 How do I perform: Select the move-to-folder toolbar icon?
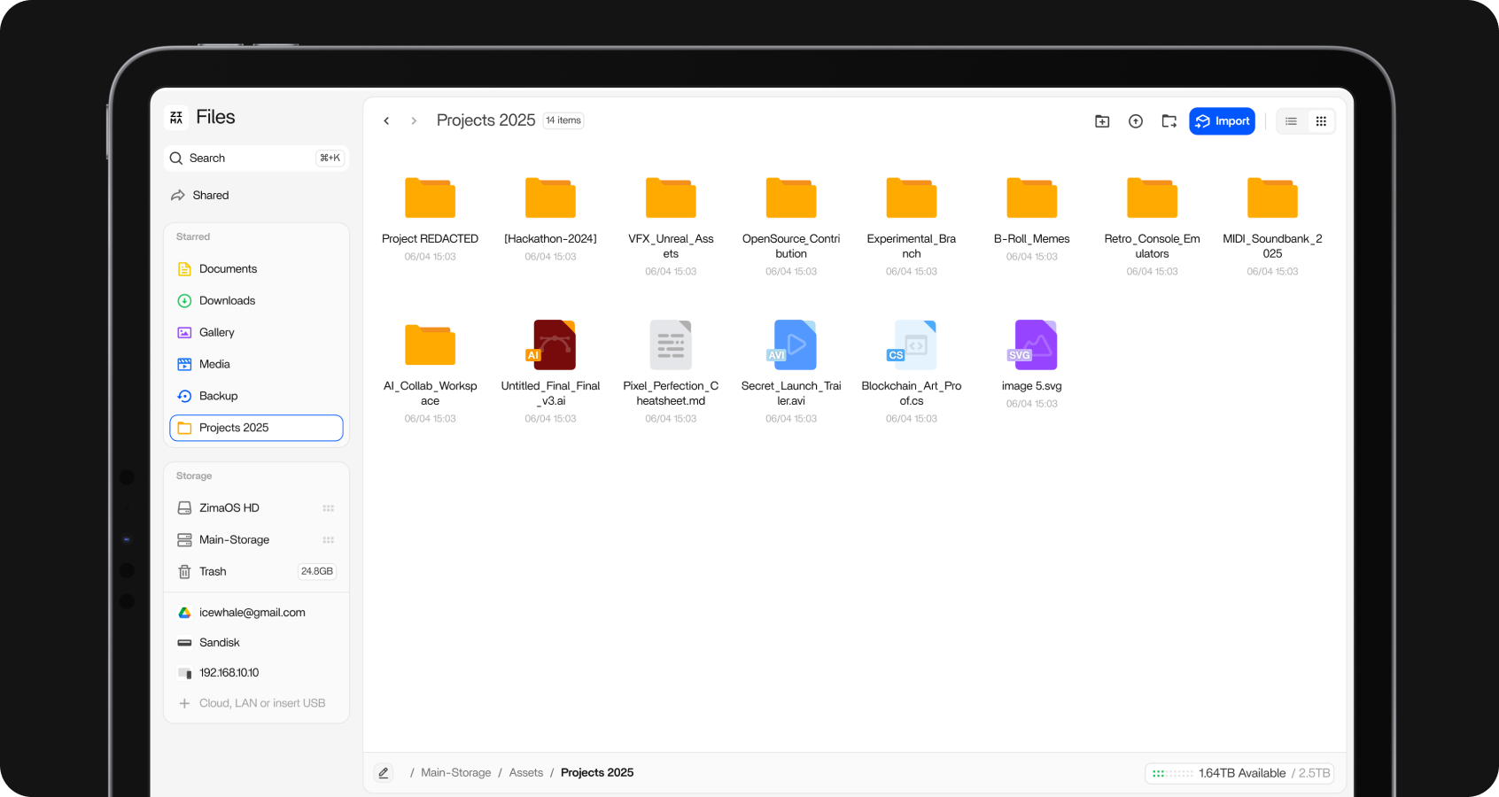(x=1169, y=120)
